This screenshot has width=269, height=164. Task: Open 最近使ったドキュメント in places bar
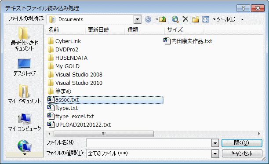24,39
